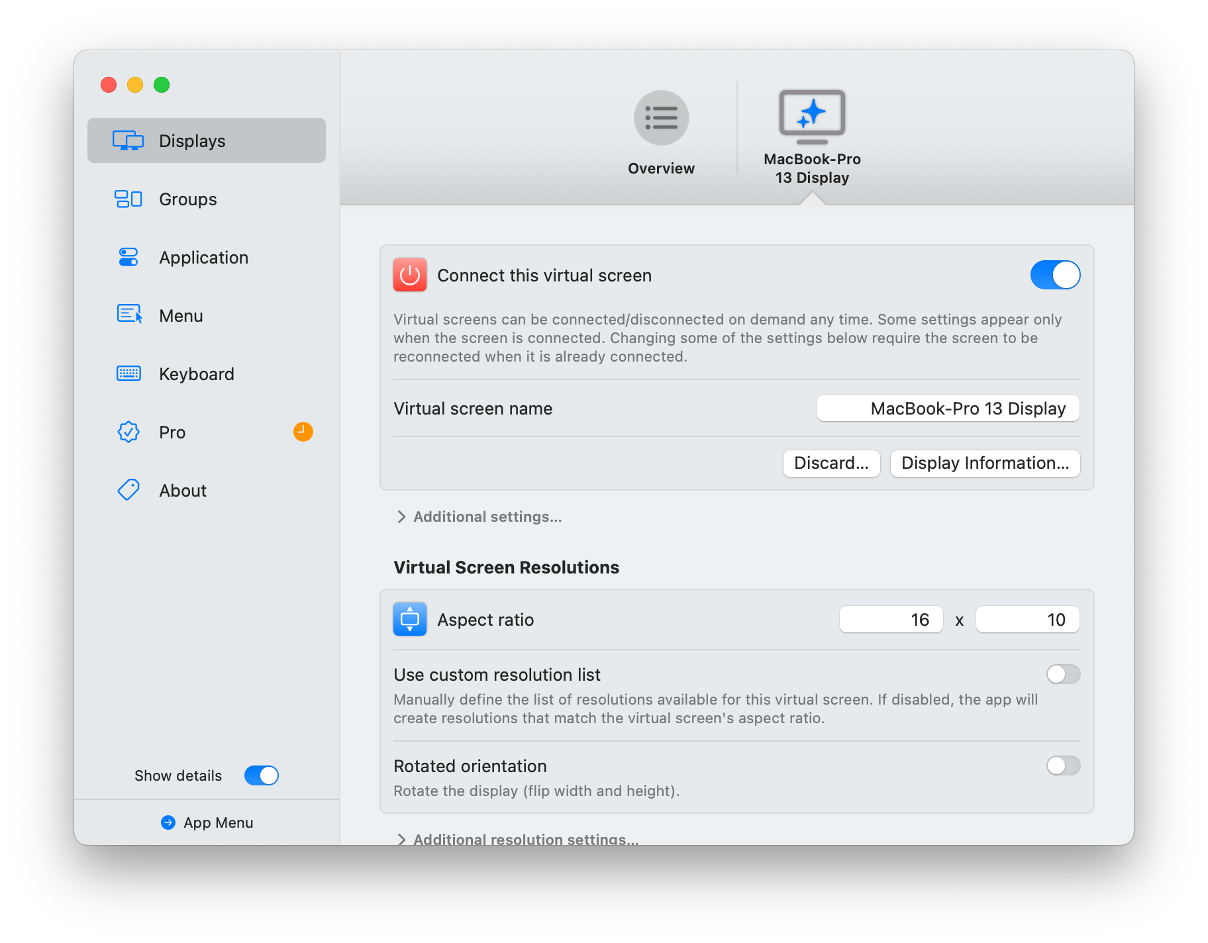The image size is (1208, 943).
Task: Go to the About label in the sidebar
Action: (183, 491)
